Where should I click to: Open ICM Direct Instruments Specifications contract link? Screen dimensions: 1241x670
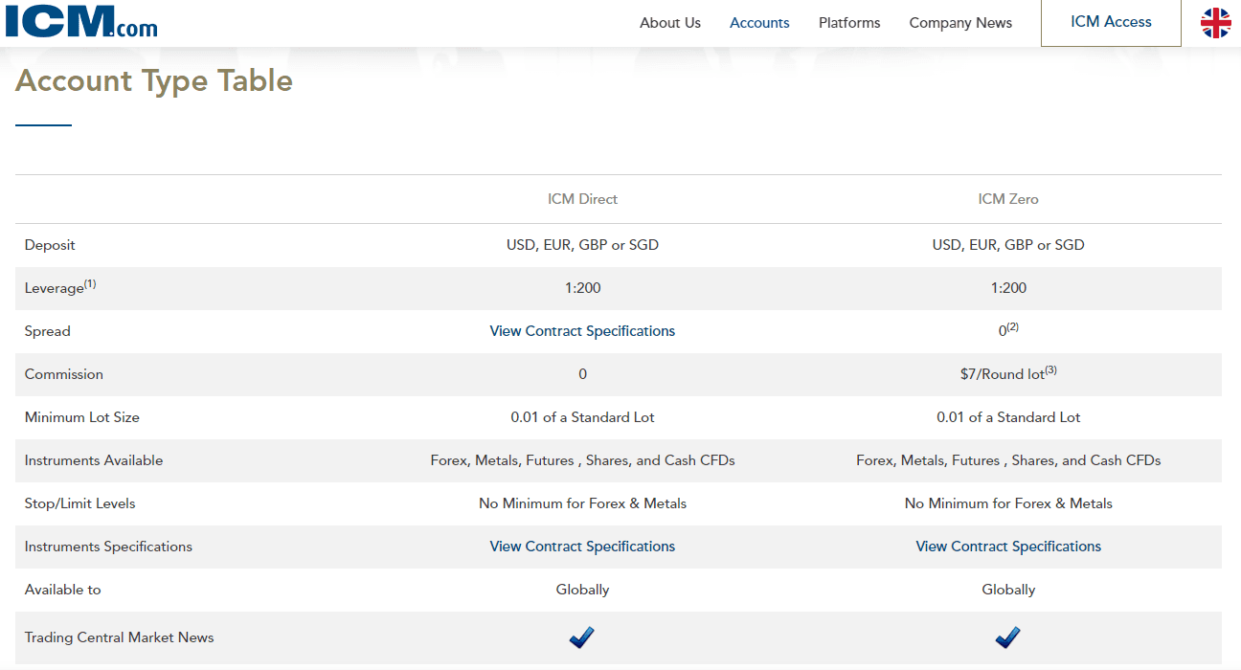[582, 547]
